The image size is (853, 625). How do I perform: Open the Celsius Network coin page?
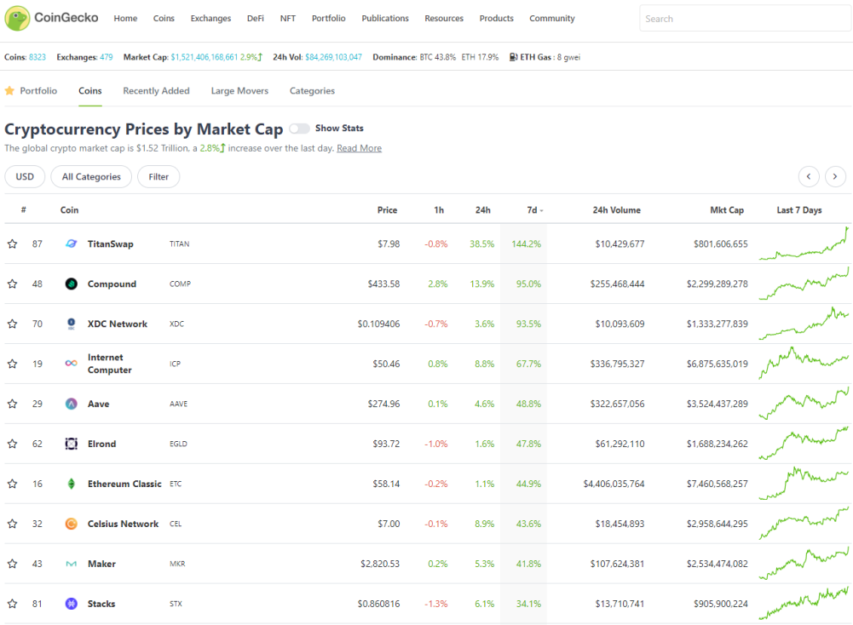coord(123,524)
